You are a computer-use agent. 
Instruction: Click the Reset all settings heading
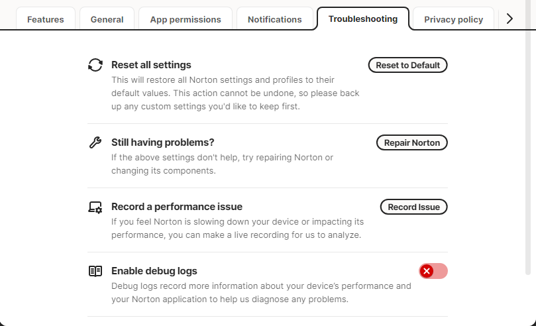pos(151,65)
